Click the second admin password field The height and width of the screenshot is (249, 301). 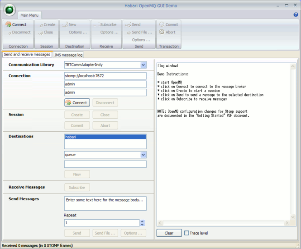click(x=105, y=92)
